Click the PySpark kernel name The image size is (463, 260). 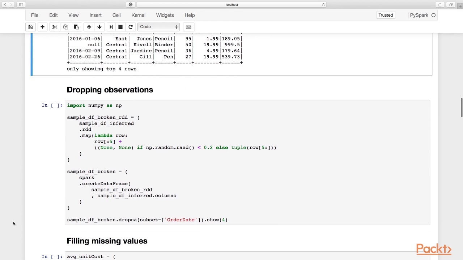[x=419, y=15]
